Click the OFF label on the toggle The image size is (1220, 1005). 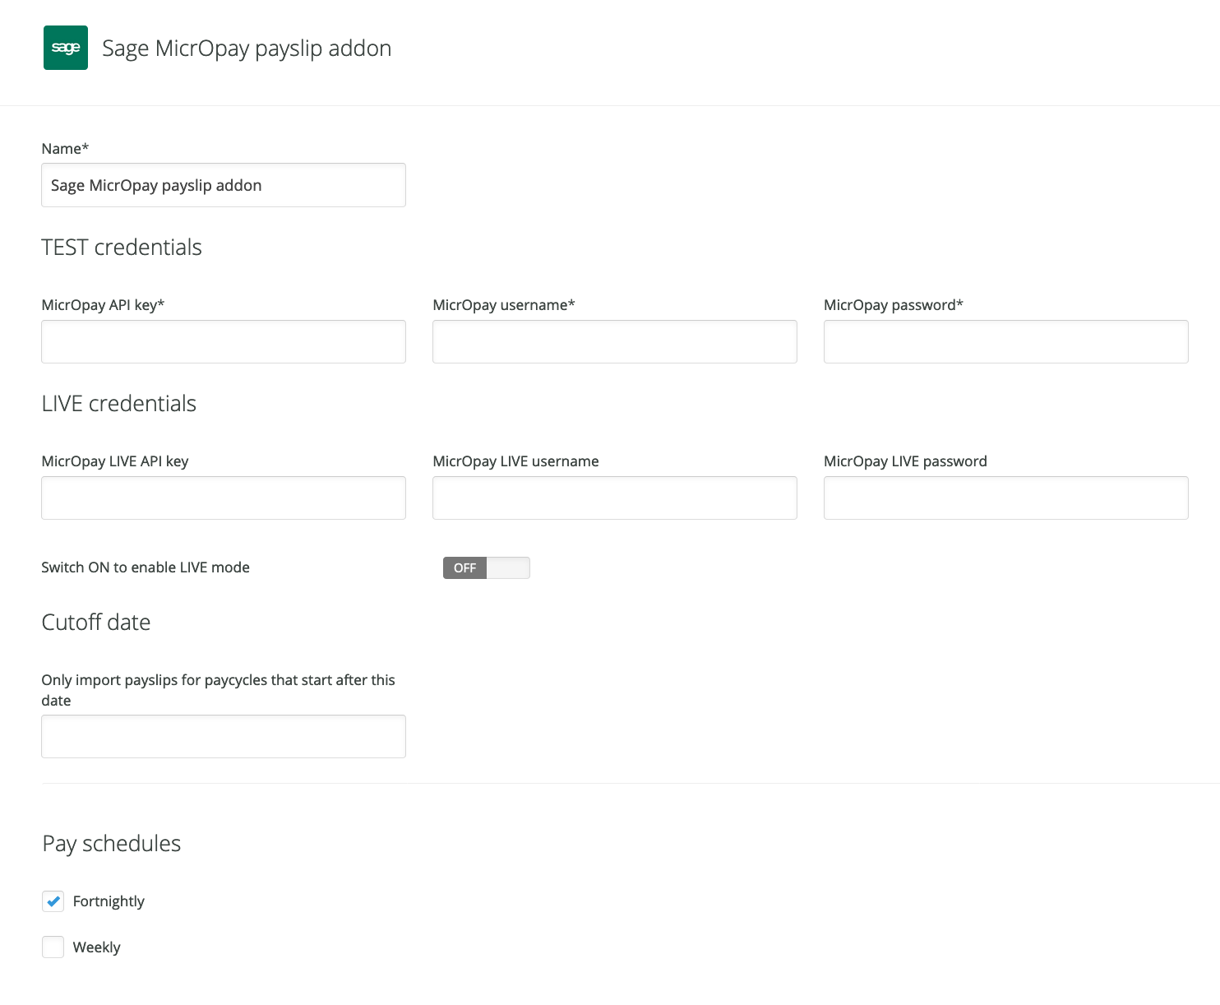464,567
